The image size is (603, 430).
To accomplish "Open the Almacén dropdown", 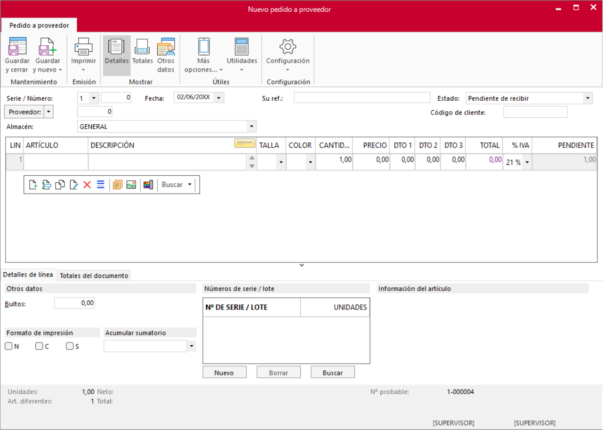I will [252, 127].
